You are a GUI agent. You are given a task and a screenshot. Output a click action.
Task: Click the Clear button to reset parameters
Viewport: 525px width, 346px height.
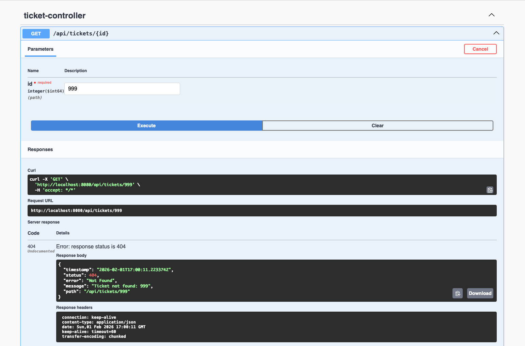tap(377, 126)
